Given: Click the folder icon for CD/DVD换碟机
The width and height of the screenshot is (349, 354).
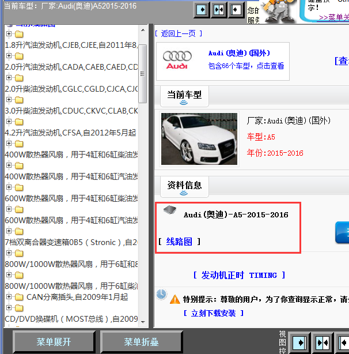Looking at the screenshot, I should coord(19,308).
